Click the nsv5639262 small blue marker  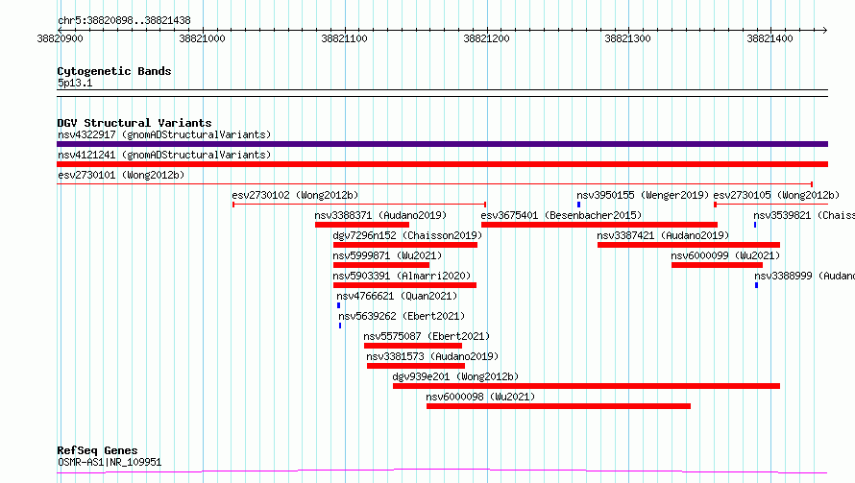click(x=340, y=326)
